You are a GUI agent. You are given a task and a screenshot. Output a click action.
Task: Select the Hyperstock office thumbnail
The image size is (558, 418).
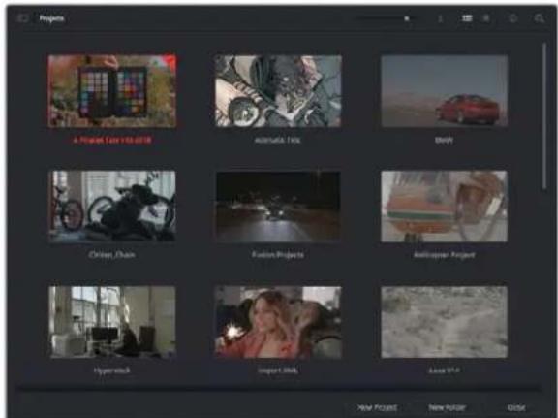click(x=112, y=322)
